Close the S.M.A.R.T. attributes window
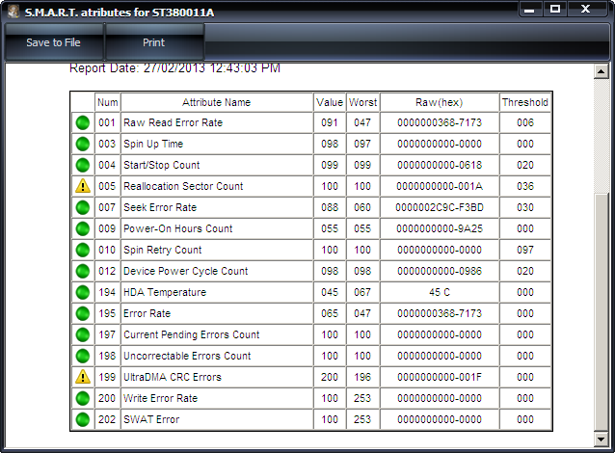The height and width of the screenshot is (453, 615). [x=585, y=10]
